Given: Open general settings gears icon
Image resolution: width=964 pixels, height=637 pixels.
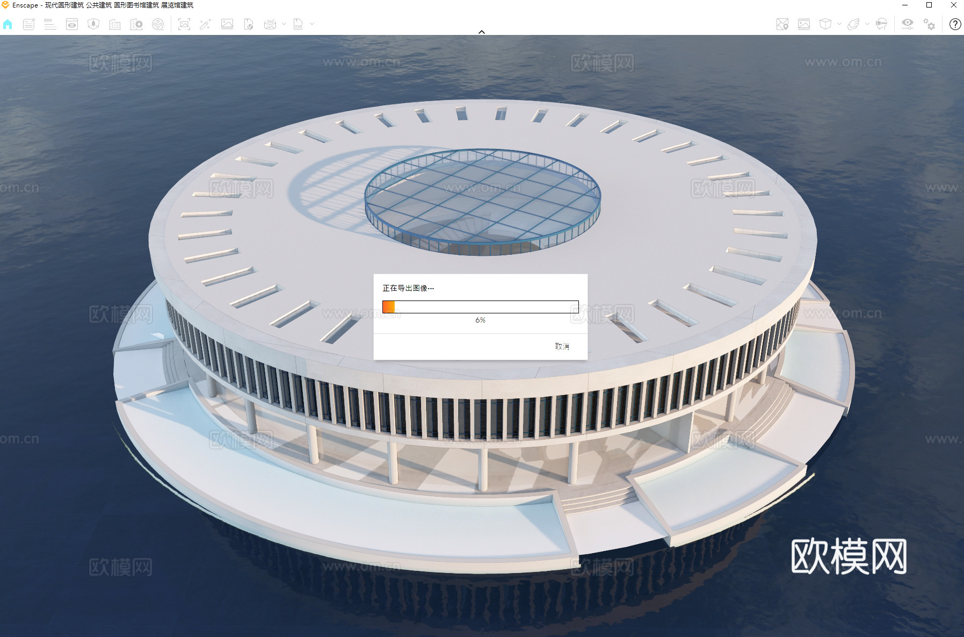Looking at the screenshot, I should (x=929, y=24).
